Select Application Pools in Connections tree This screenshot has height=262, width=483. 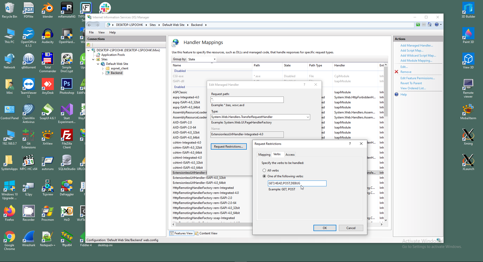[x=113, y=55]
